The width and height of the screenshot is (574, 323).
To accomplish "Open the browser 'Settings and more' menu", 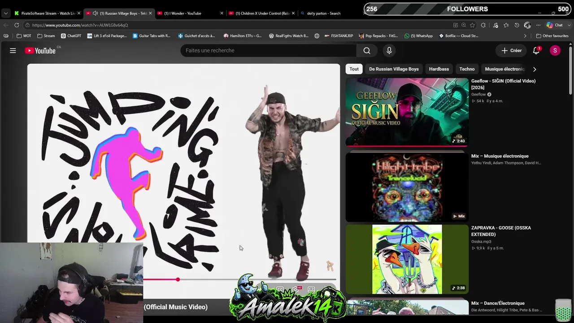I will pos(538,25).
